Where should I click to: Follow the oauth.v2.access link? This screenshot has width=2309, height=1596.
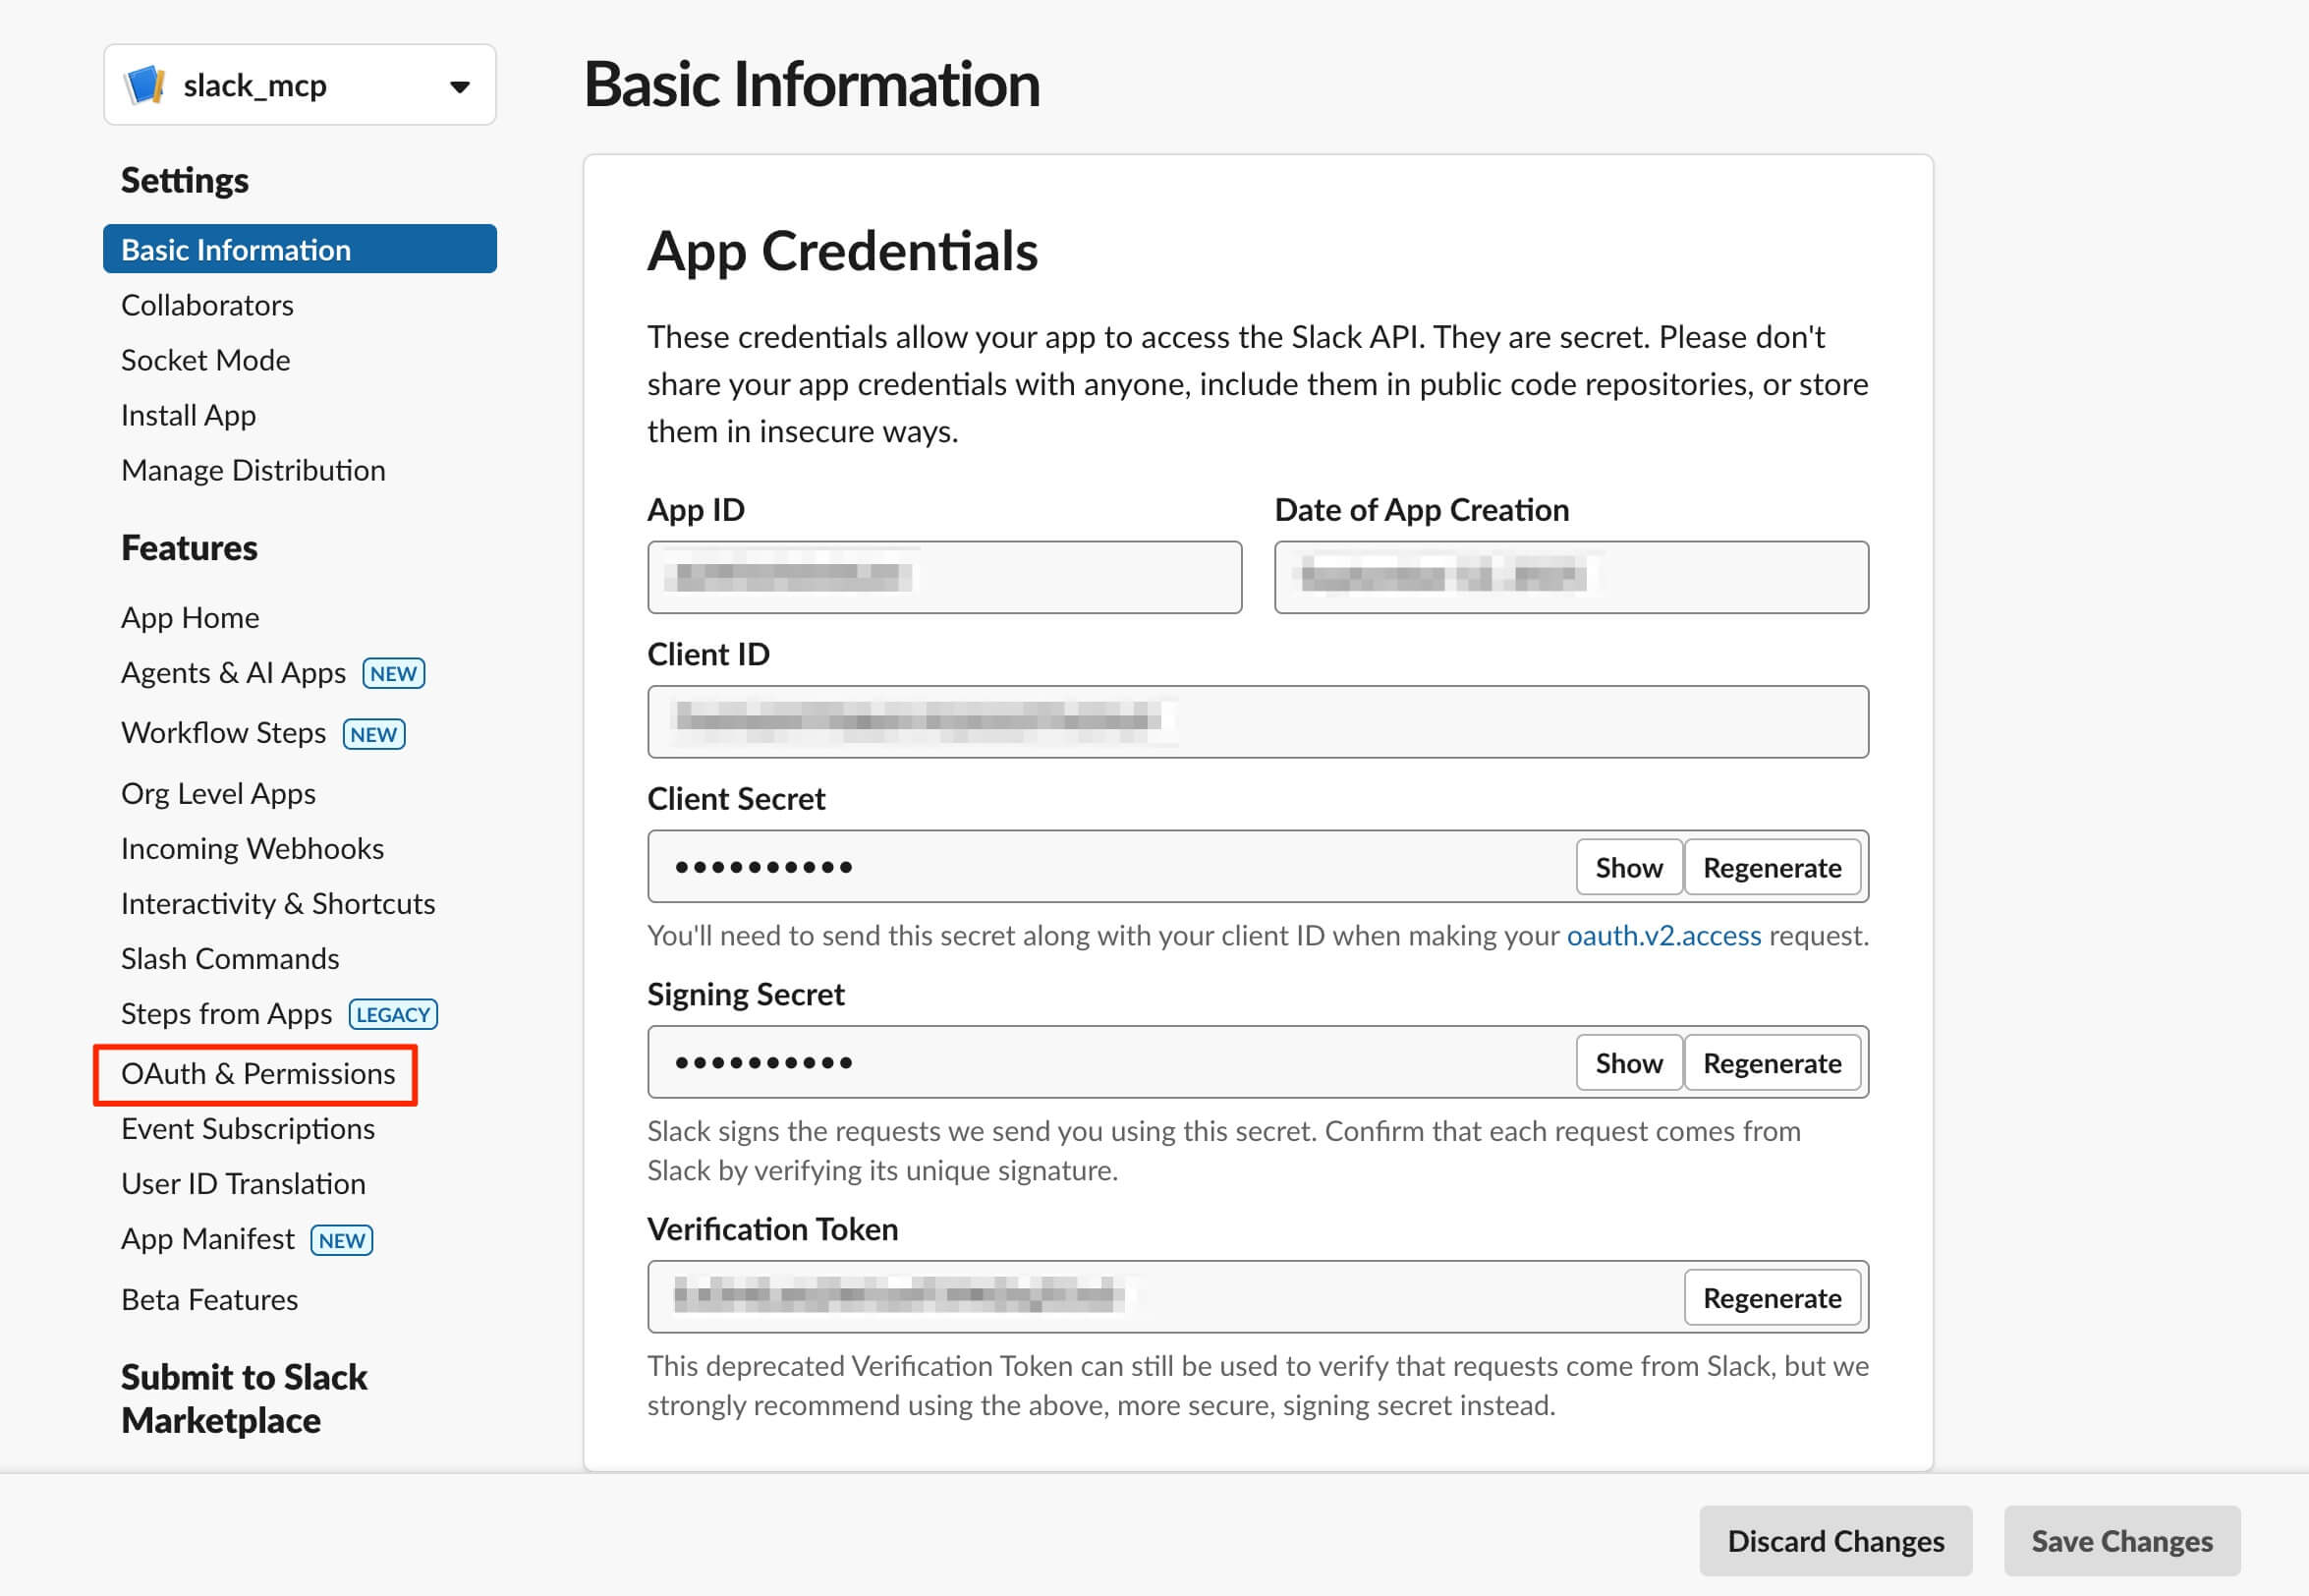[1663, 935]
